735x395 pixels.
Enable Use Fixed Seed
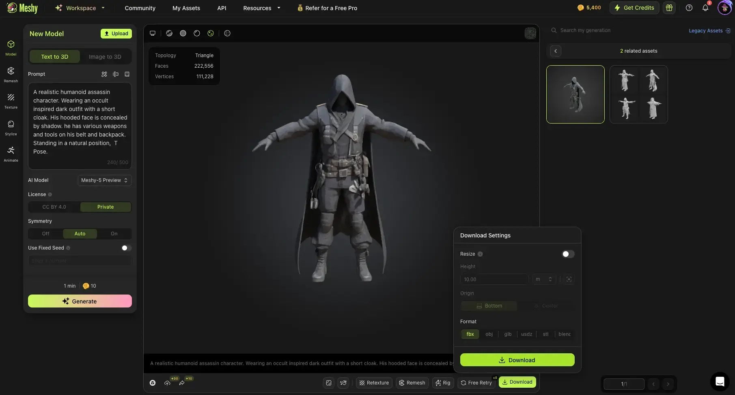[126, 248]
